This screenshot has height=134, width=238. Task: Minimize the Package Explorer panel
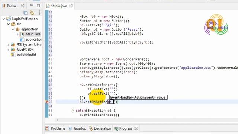32,5
